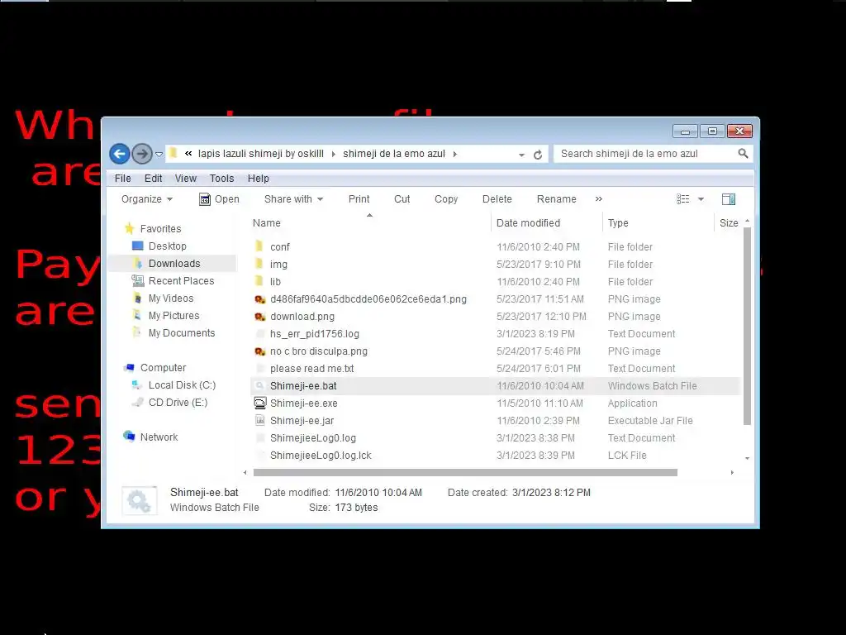Screen dimensions: 846x635
Task: Select the Shimeji-ee.jar file icon
Action: pos(260,421)
